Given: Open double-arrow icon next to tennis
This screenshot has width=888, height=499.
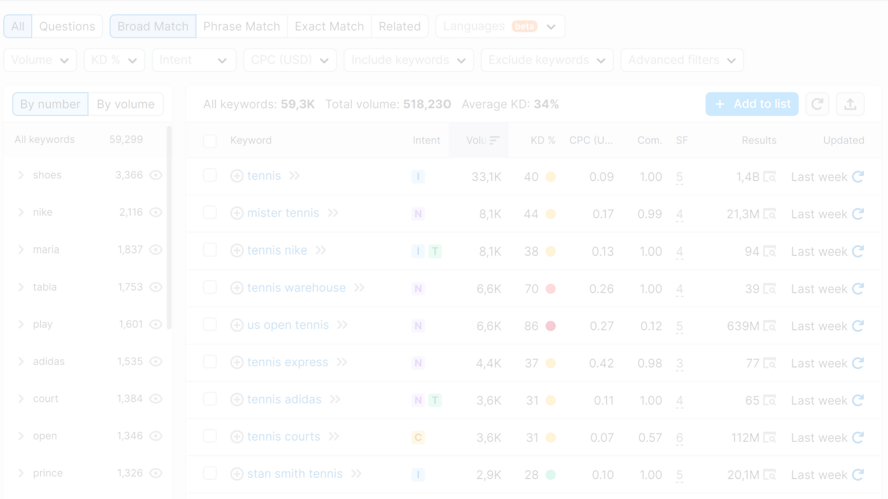Looking at the screenshot, I should [295, 176].
